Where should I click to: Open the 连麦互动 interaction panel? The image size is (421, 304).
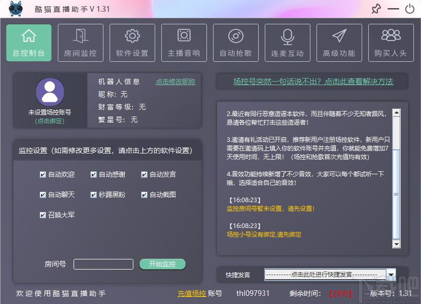287,43
